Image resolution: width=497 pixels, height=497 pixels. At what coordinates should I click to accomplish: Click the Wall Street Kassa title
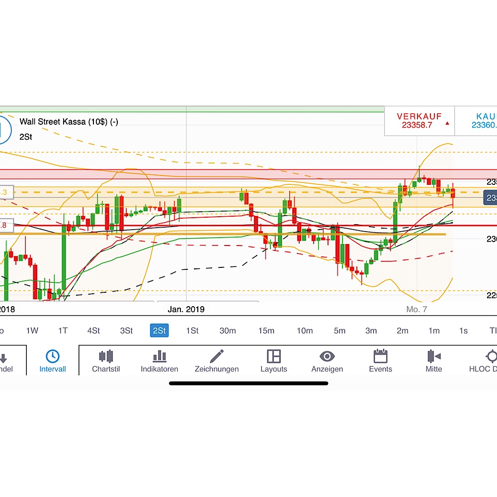tap(69, 121)
